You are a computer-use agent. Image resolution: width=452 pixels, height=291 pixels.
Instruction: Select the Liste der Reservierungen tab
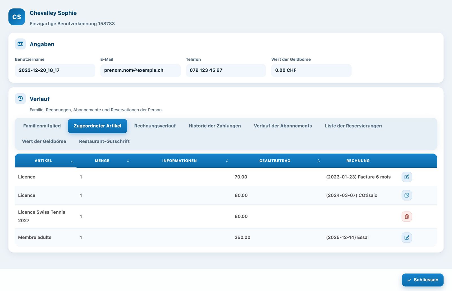353,126
